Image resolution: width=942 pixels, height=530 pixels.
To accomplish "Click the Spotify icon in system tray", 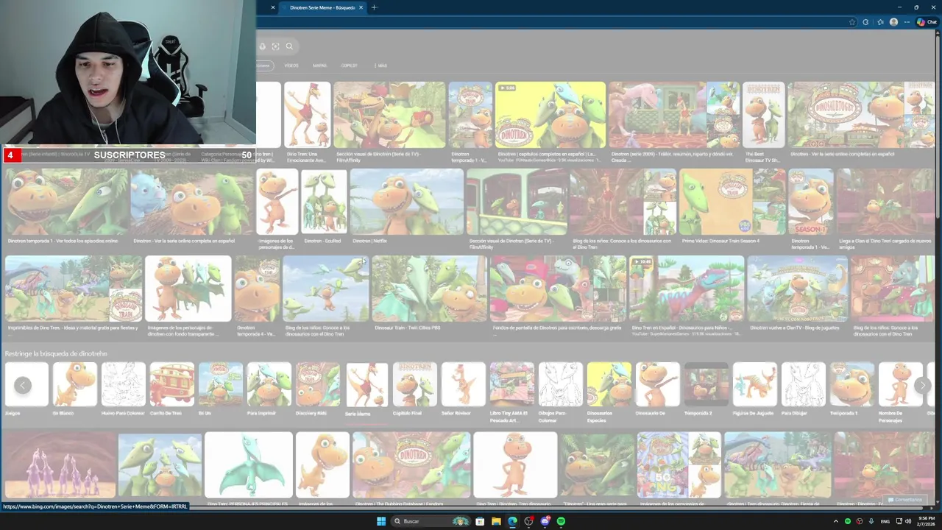I will click(x=847, y=521).
